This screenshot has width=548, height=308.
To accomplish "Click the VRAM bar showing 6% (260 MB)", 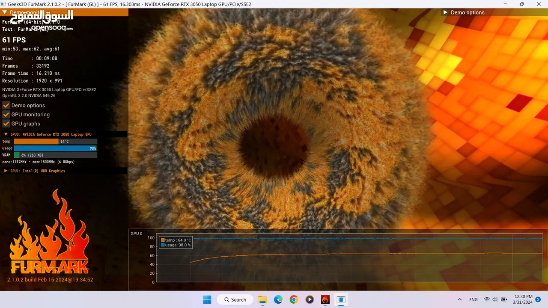I will click(x=56, y=155).
